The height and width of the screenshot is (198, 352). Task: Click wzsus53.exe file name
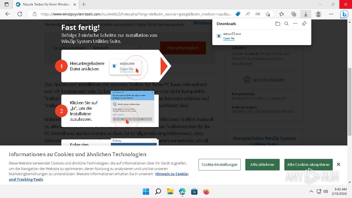(232, 34)
